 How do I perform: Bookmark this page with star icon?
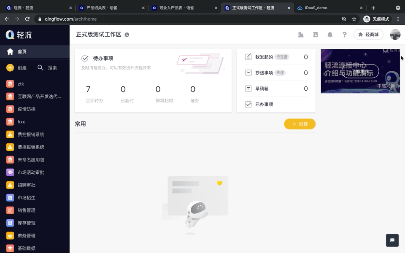pos(354,19)
